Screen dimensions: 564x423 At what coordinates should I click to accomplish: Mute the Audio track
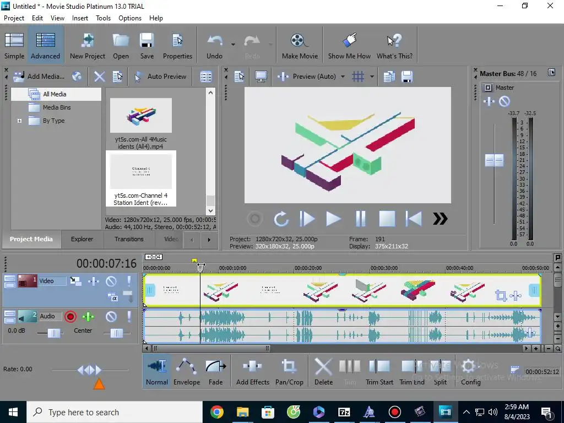(111, 317)
